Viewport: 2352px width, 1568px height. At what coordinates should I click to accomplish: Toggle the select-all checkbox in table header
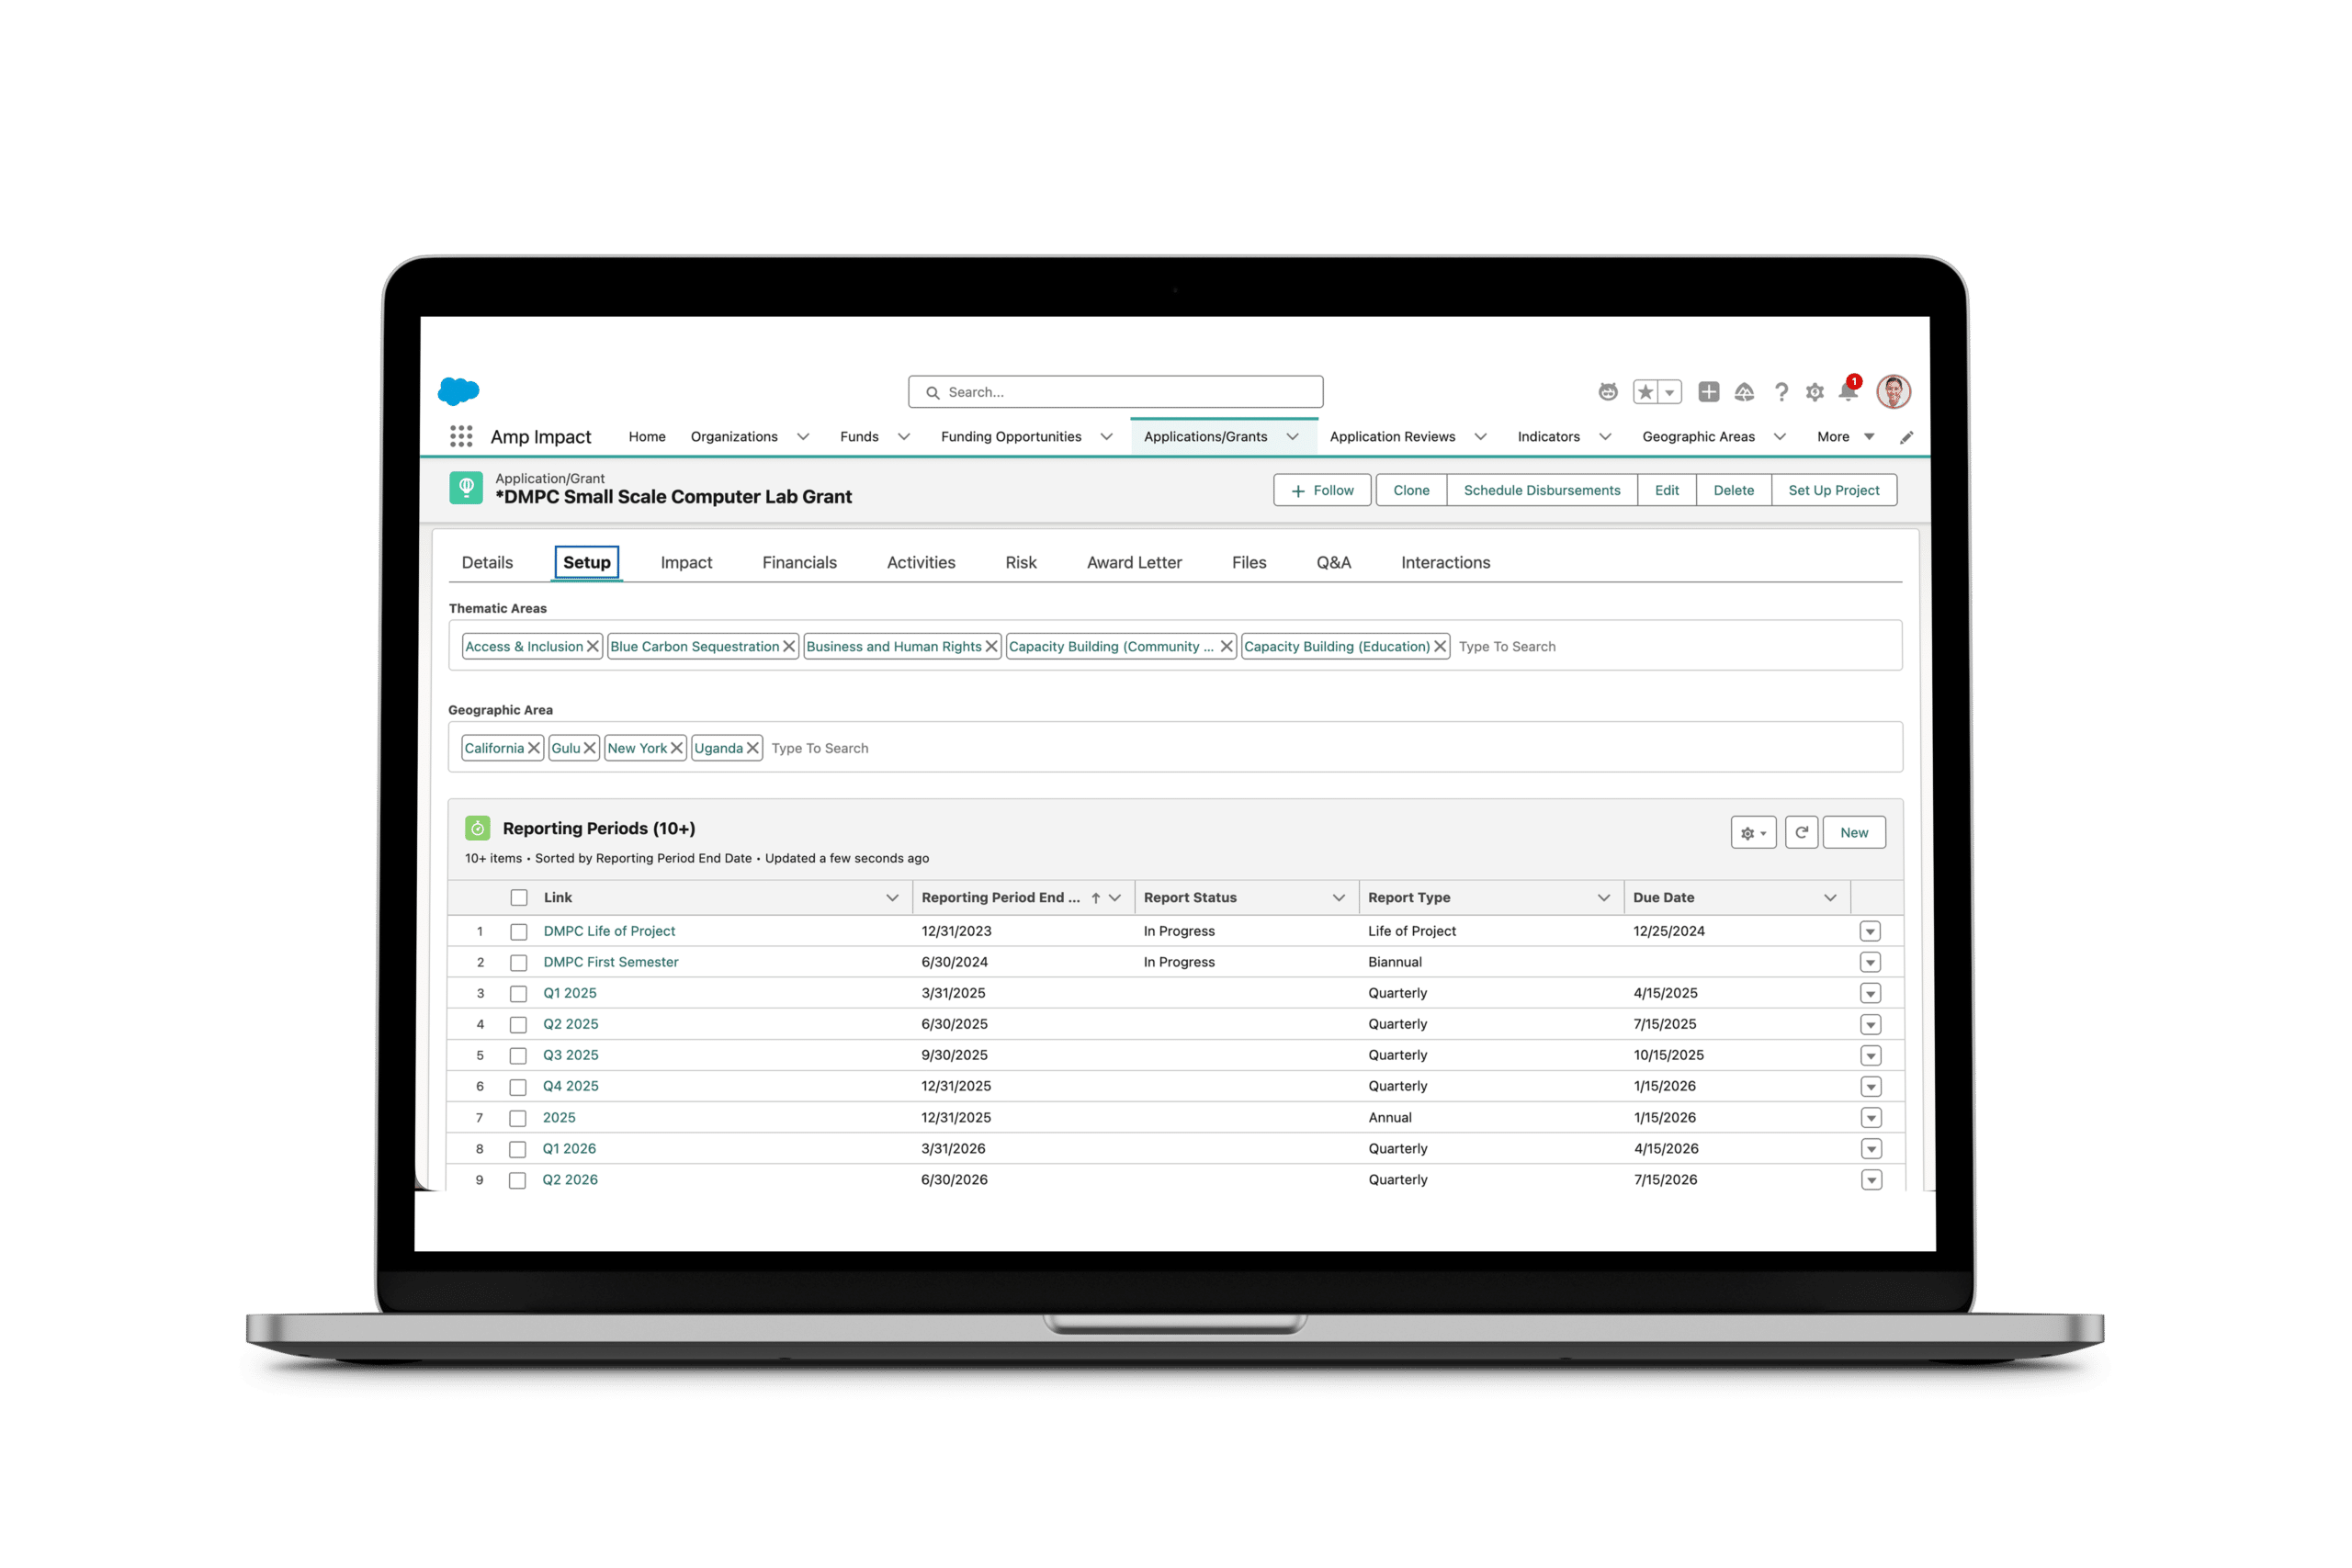pyautogui.click(x=519, y=897)
